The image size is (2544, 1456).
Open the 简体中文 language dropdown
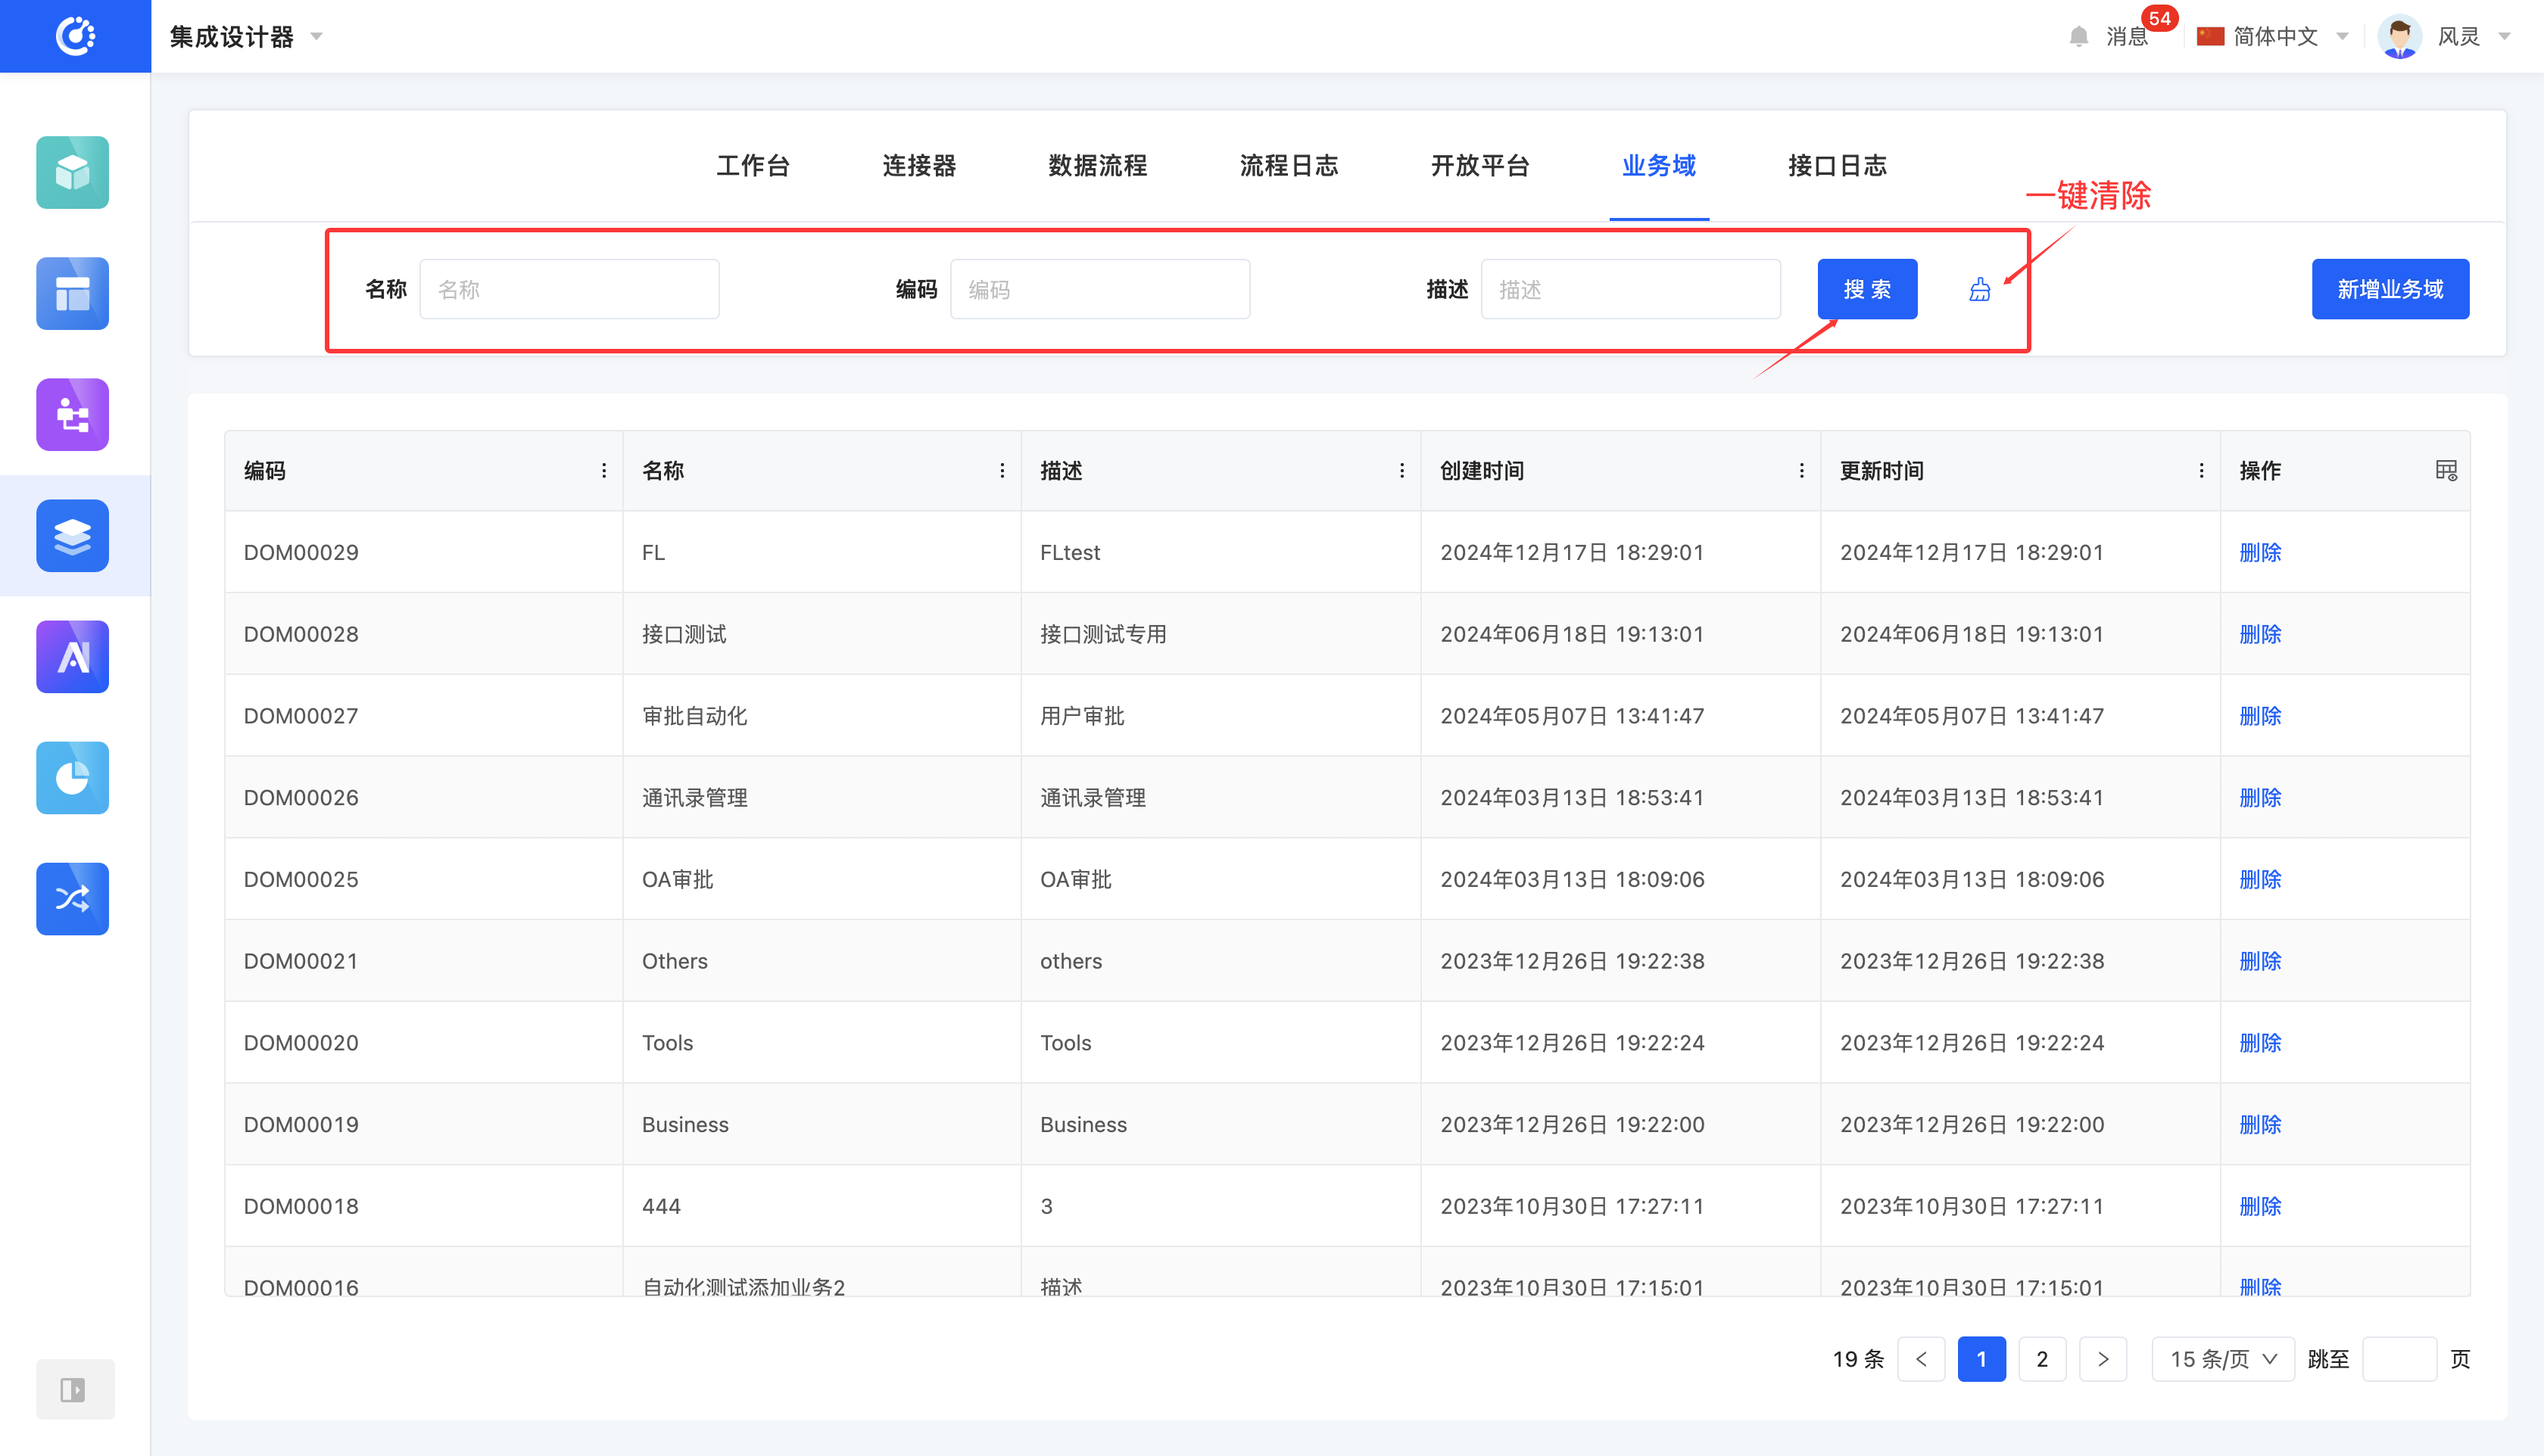click(x=2341, y=37)
